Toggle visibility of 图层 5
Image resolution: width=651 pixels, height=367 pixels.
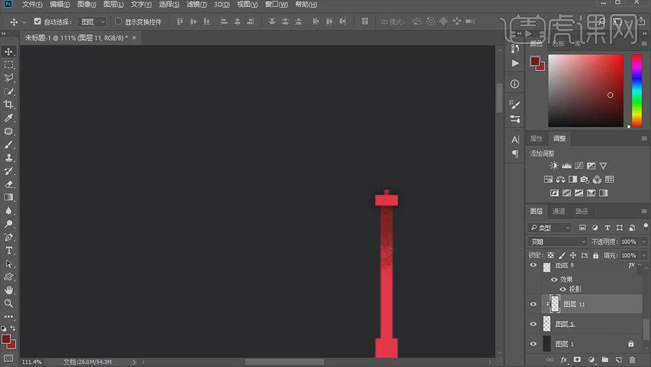click(x=533, y=324)
